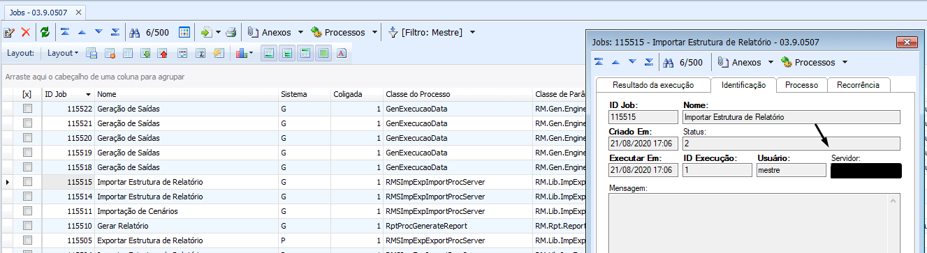This screenshot has width=927, height=253.
Task: Go to first record in main toolbar
Action: (65, 32)
